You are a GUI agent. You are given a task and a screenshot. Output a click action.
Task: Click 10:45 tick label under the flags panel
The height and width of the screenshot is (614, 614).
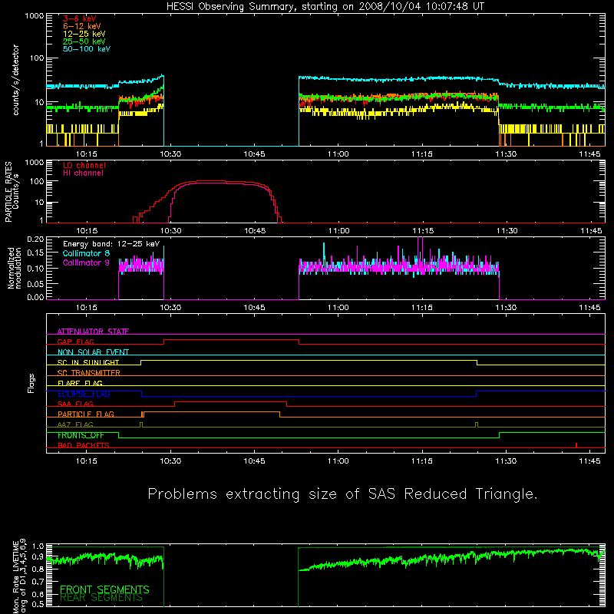pos(255,461)
